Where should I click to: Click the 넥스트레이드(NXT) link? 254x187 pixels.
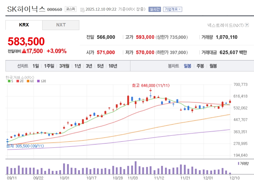(225, 25)
